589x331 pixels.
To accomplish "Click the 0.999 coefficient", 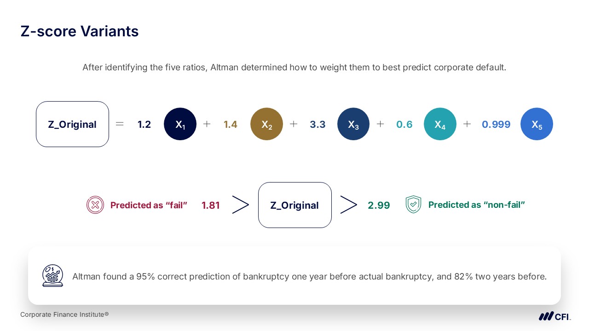I will (496, 125).
